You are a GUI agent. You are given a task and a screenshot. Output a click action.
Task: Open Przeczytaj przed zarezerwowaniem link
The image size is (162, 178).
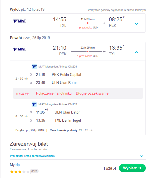tap(32, 156)
